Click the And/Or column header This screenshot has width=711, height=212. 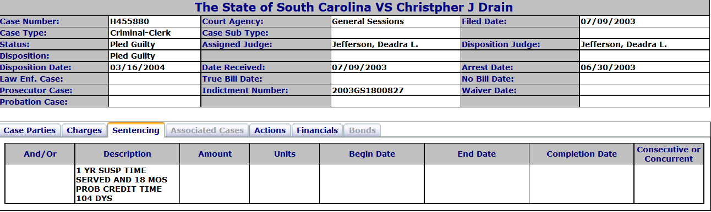click(x=40, y=154)
